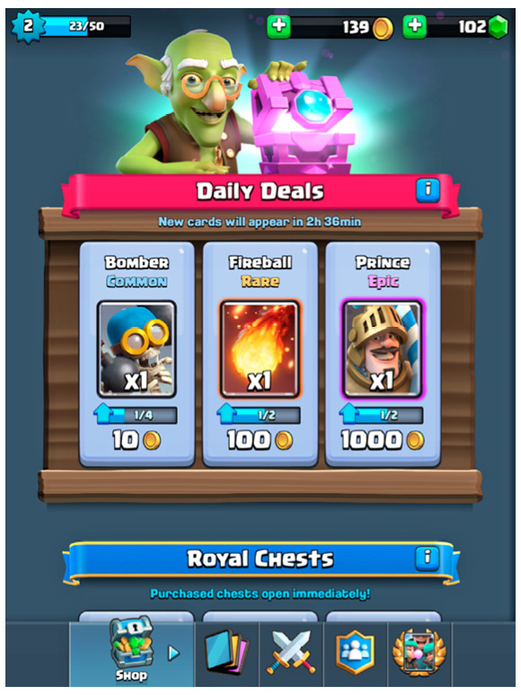This screenshot has height=695, width=521.
Task: Tap the Fireball card artwork
Action: (260, 349)
